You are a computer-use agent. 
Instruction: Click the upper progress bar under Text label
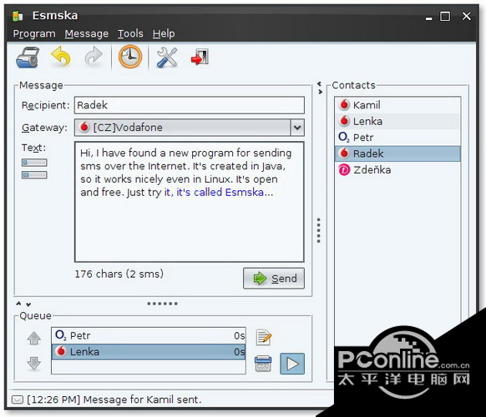(x=34, y=163)
